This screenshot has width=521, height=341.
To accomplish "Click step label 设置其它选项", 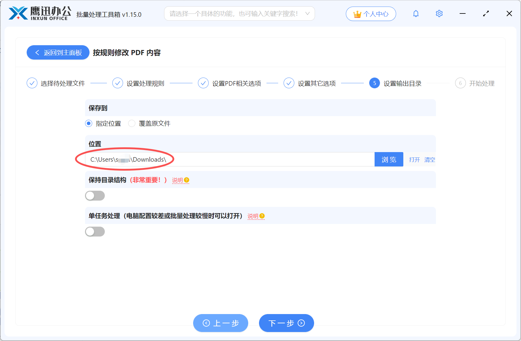I will point(317,83).
